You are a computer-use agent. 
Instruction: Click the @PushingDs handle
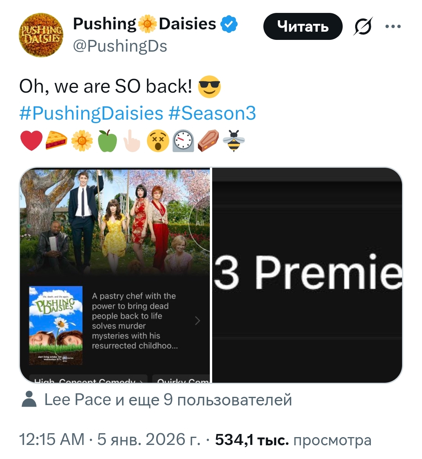point(120,46)
